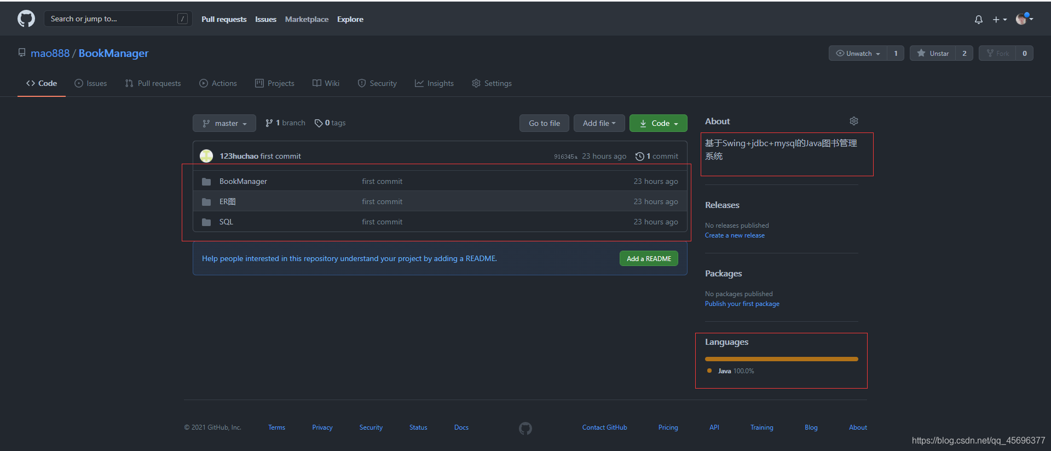The width and height of the screenshot is (1051, 451).
Task: Click the watchers count 1
Action: (x=896, y=53)
